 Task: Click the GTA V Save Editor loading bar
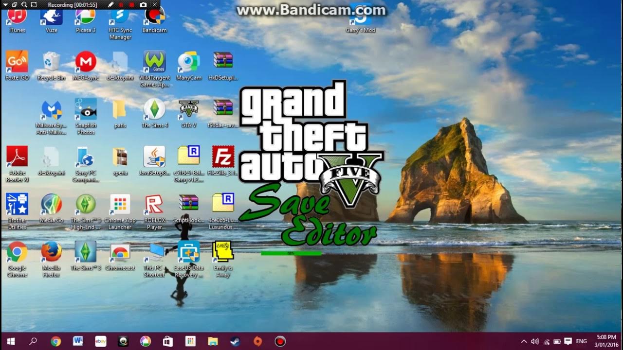pos(291,253)
